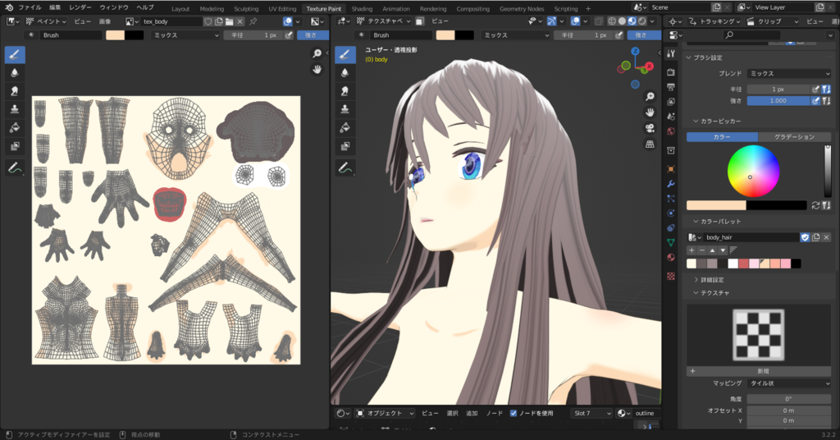
Task: Toggle unified radius in brush settings
Action: tap(826, 89)
